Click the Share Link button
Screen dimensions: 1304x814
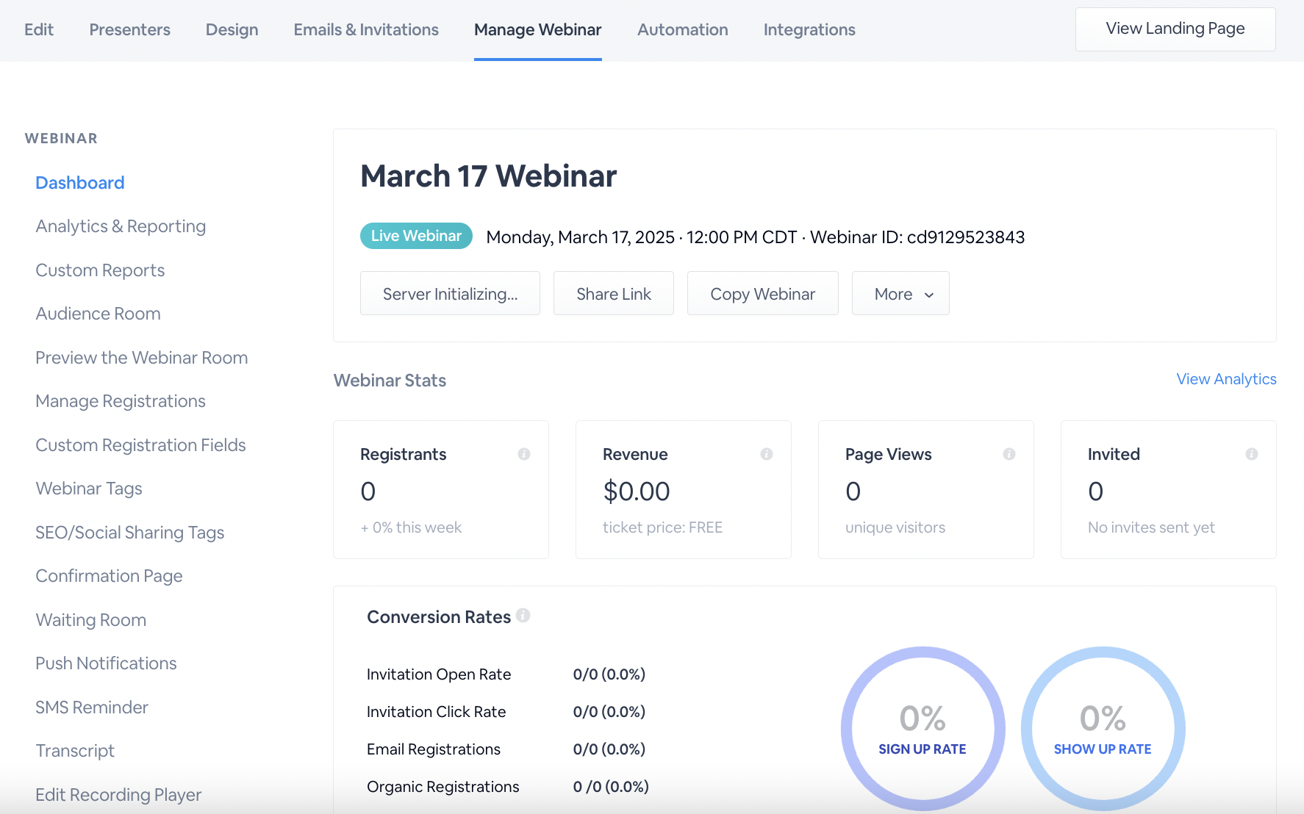(613, 293)
